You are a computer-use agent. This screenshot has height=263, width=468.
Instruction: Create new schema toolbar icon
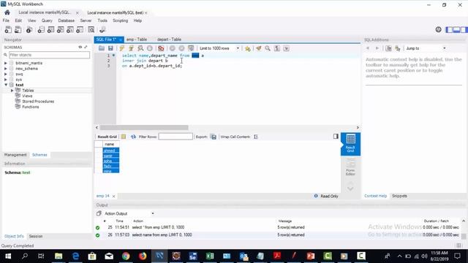point(41,29)
